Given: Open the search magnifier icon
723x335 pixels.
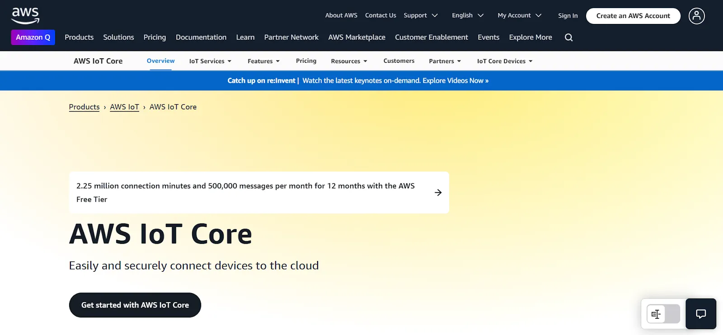Looking at the screenshot, I should point(568,37).
